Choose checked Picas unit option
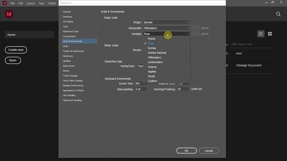Screen dimensions: 287x161 151,43
